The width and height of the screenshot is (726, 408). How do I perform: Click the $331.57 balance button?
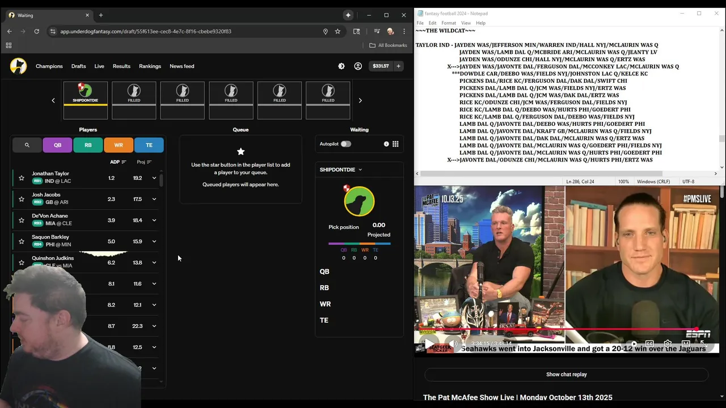pos(381,66)
